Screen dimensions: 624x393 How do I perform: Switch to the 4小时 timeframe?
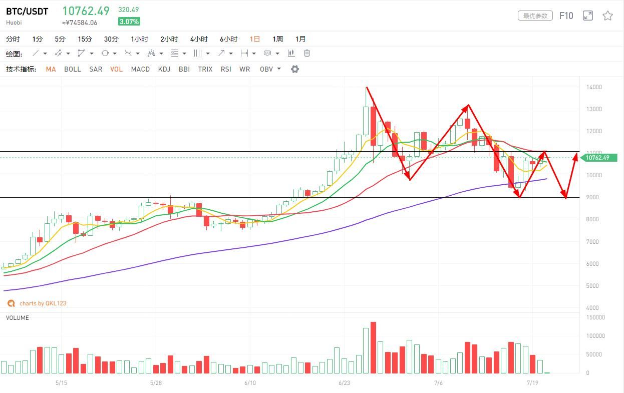coord(199,39)
